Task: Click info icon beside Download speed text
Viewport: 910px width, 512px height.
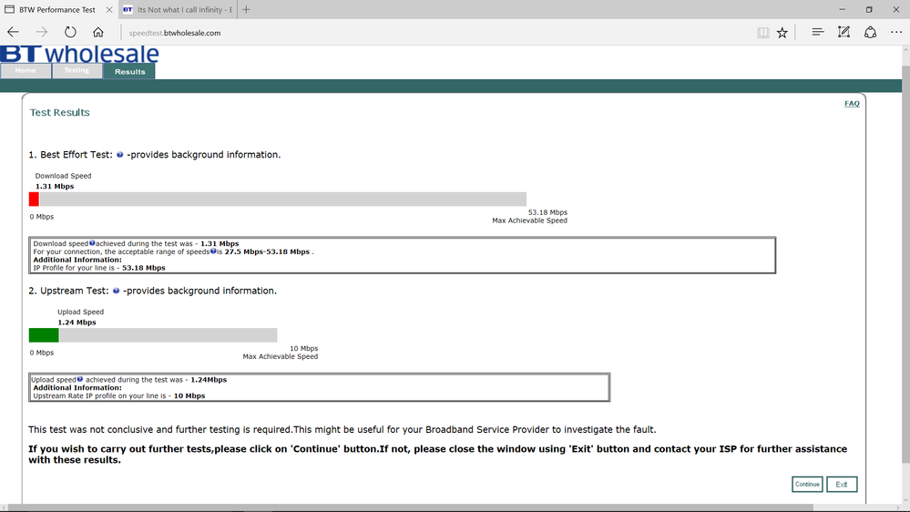Action: (92, 243)
